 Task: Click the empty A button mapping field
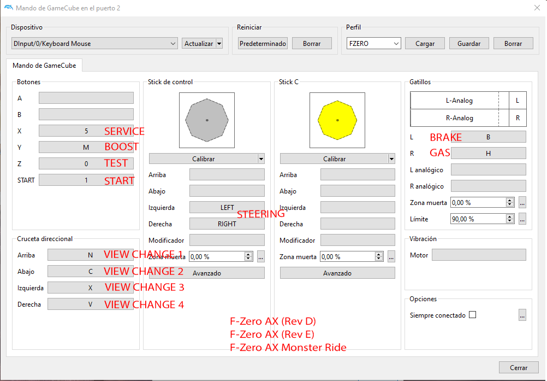(86, 98)
